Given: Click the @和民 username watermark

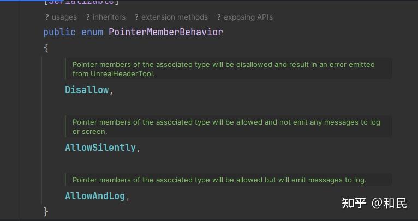Looking at the screenshot, I should pyautogui.click(x=390, y=204).
